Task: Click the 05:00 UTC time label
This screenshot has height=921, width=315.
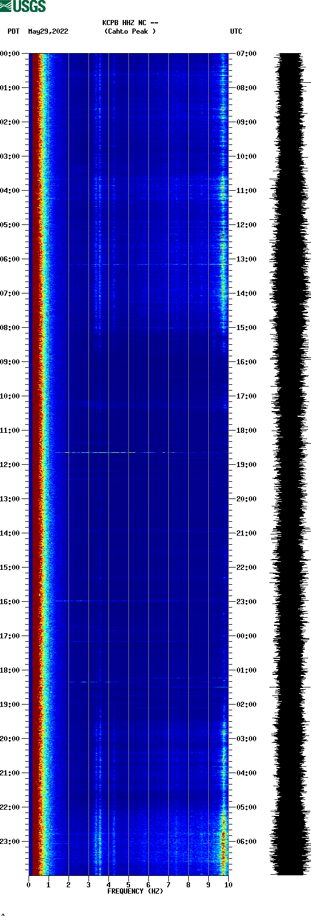Action: 247,807
